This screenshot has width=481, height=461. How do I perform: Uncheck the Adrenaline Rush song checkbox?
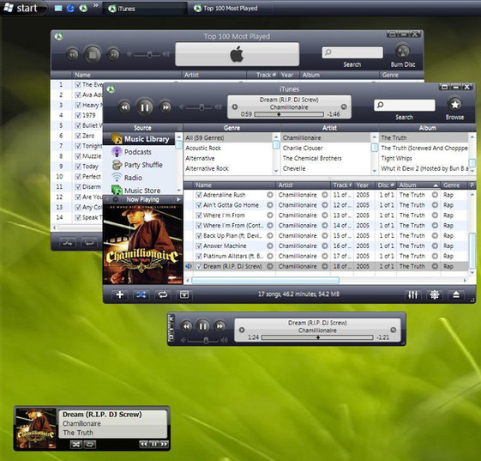(199, 195)
